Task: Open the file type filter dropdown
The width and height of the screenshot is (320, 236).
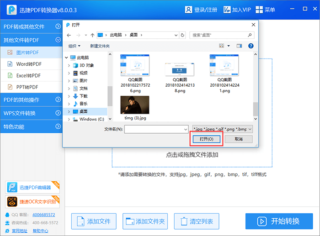Action: point(250,129)
